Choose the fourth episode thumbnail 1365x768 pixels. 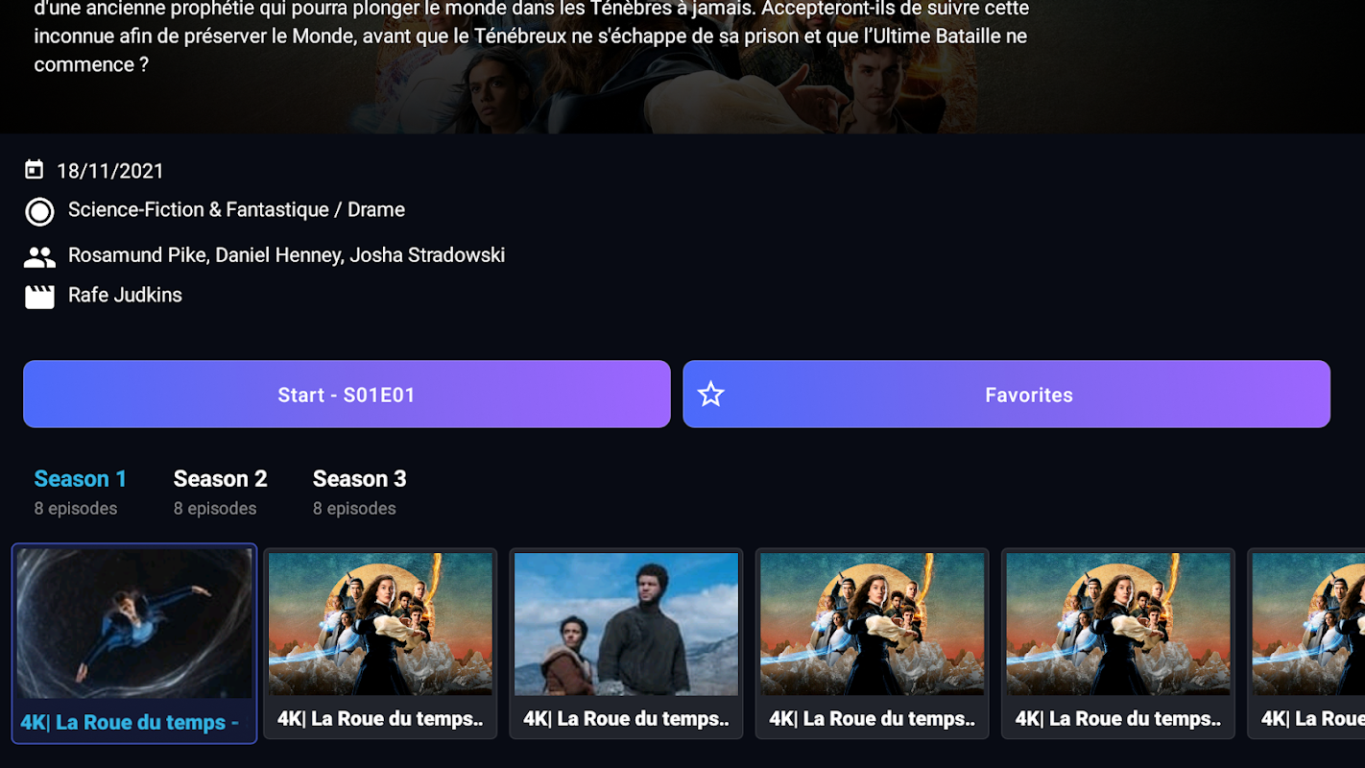[x=872, y=644]
